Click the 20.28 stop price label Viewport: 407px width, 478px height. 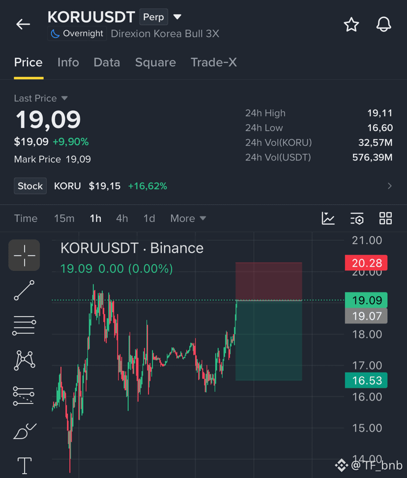(x=366, y=263)
